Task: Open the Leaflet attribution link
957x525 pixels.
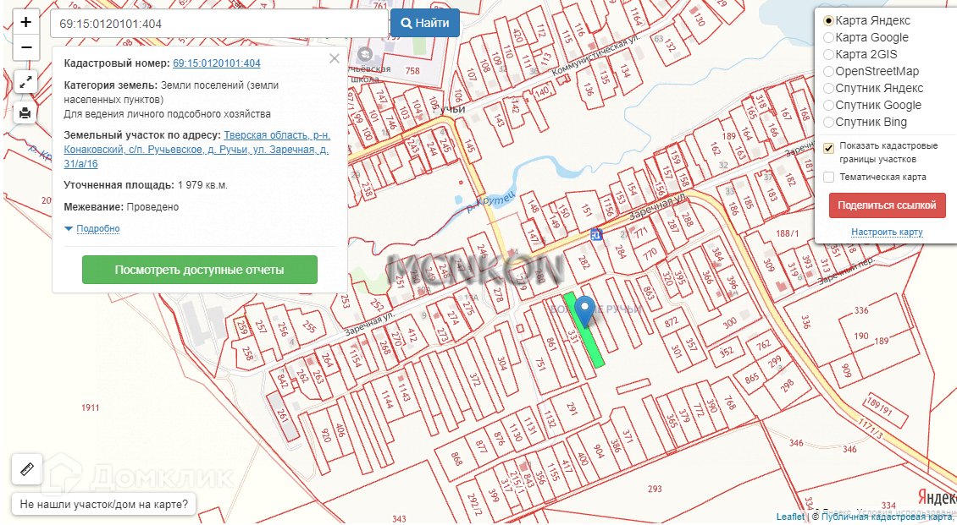Action: [x=790, y=517]
